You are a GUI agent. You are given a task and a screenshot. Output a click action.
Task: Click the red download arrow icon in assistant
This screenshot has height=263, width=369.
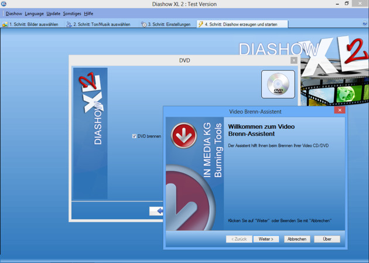point(183,135)
